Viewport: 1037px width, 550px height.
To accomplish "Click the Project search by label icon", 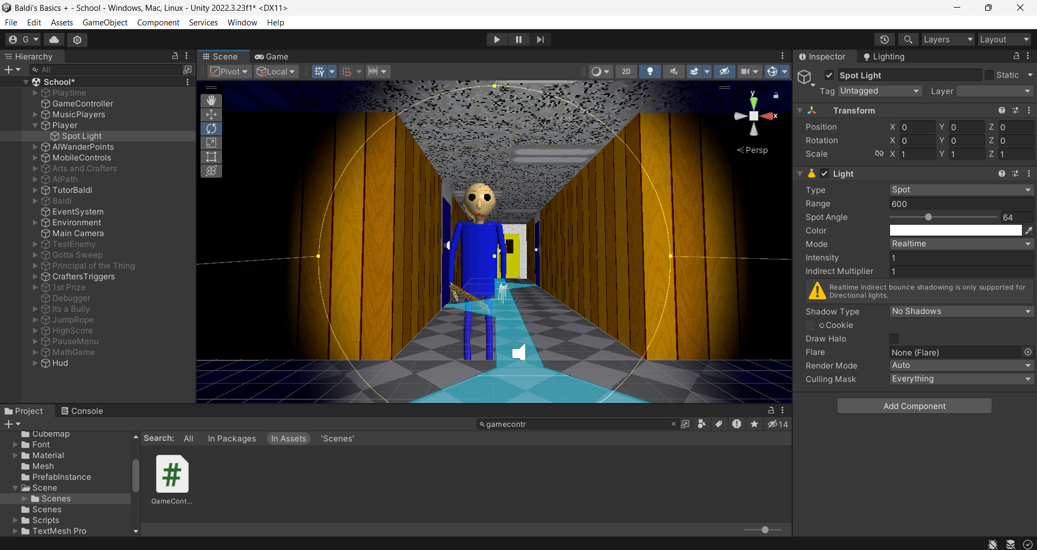I will point(719,424).
